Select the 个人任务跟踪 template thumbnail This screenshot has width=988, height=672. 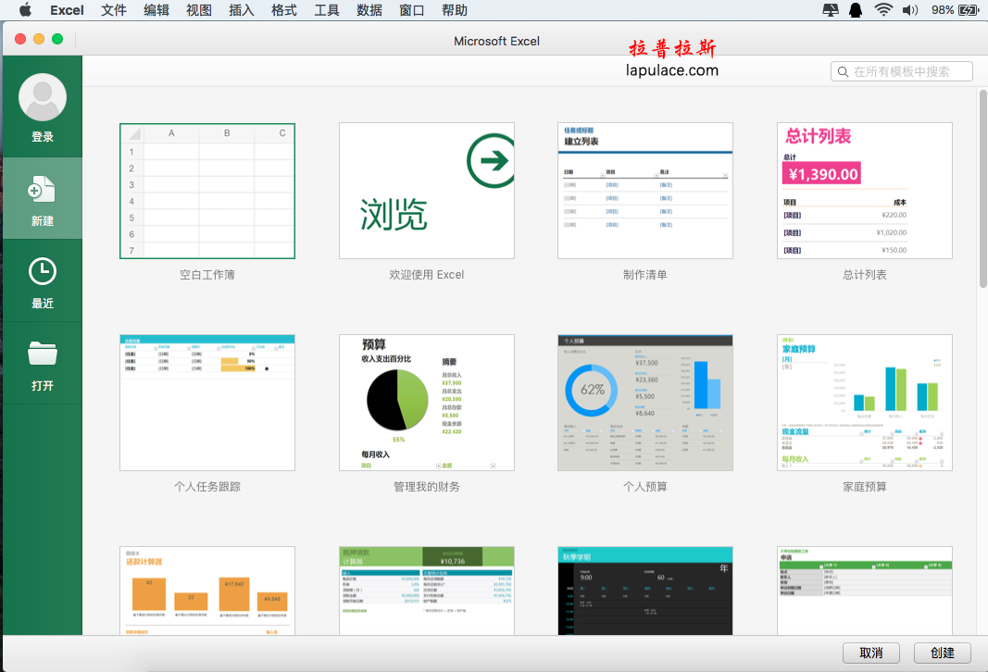[207, 403]
